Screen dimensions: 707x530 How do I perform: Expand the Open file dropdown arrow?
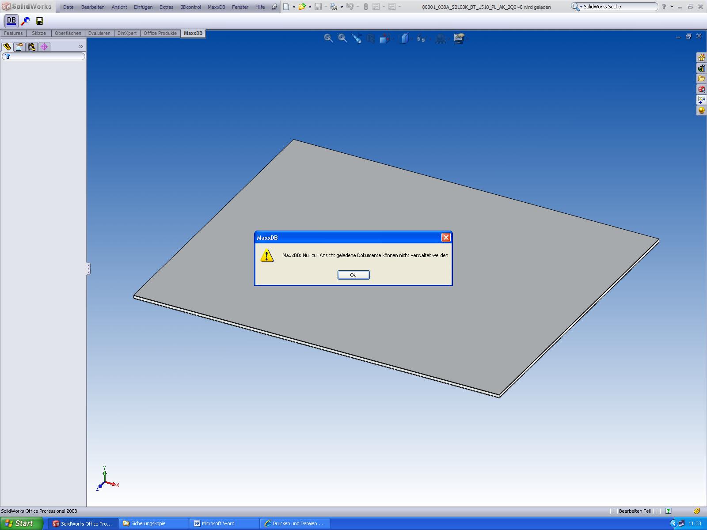(x=310, y=7)
